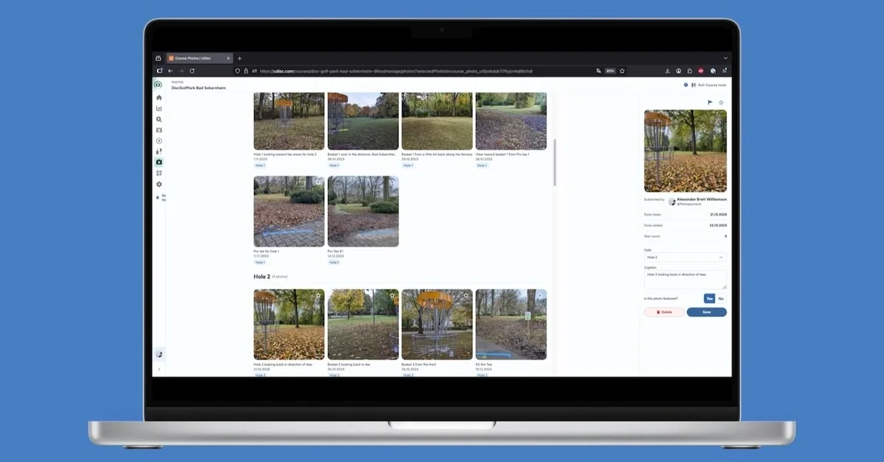Star the selected photo in the detail panel

click(720, 102)
